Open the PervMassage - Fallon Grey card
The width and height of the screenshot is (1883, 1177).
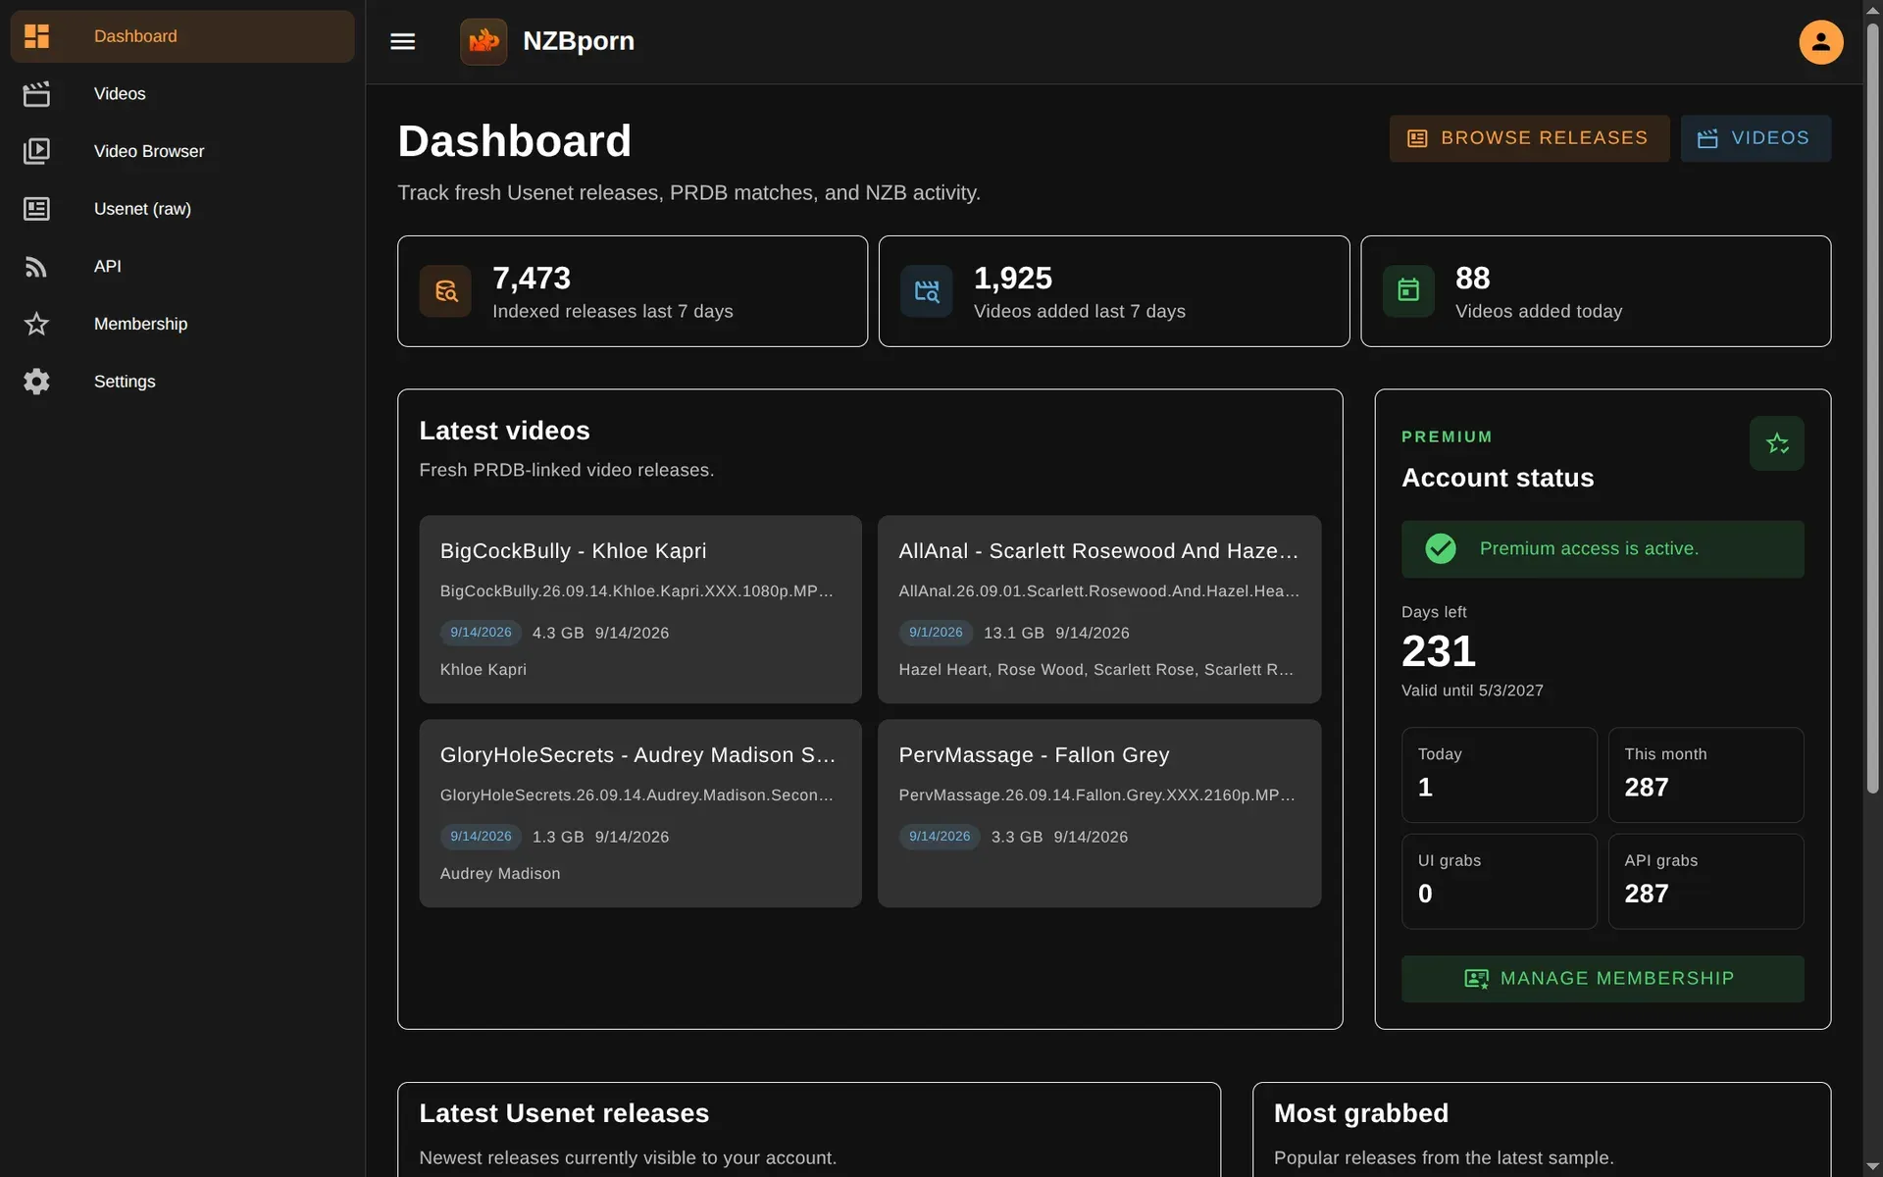click(1099, 813)
